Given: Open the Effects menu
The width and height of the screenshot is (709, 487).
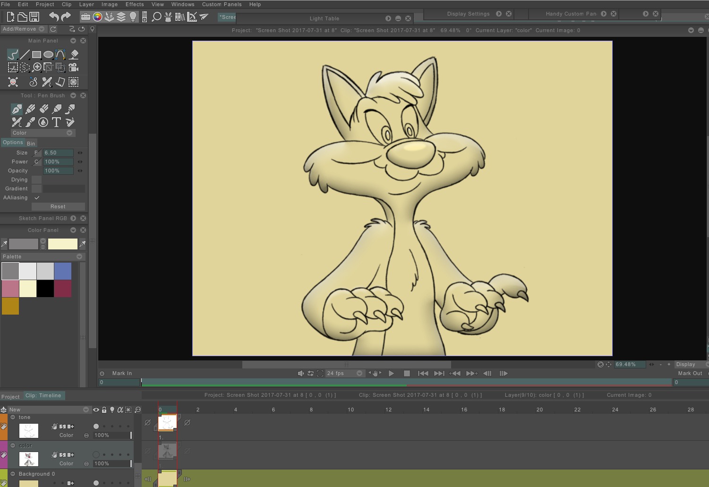Looking at the screenshot, I should [135, 4].
